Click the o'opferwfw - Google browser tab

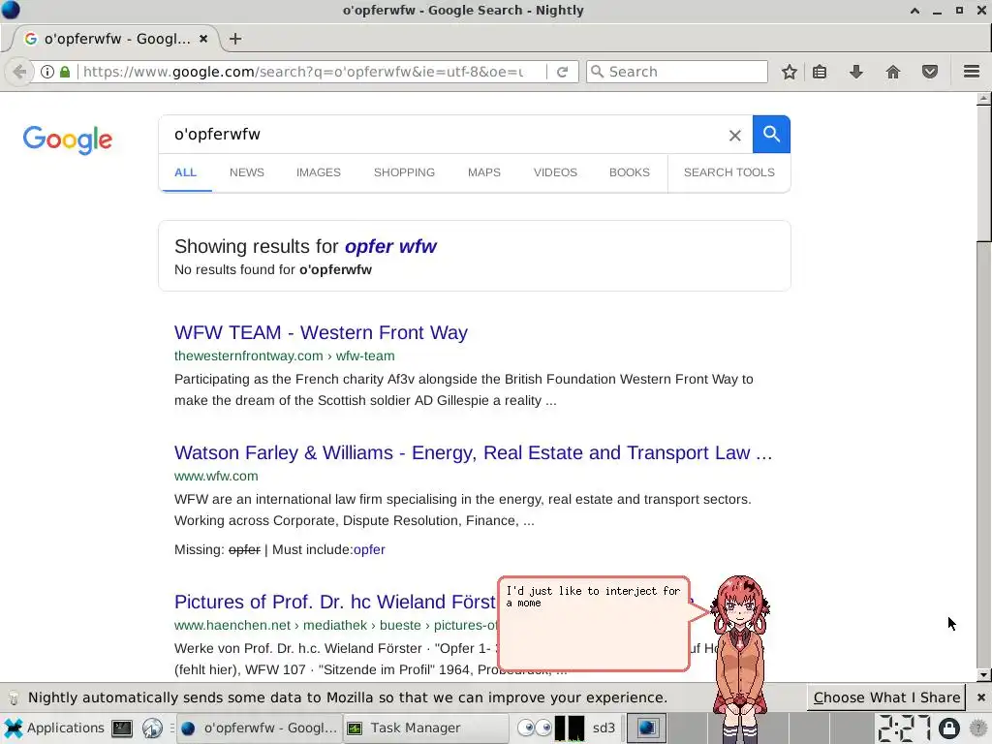tap(116, 39)
